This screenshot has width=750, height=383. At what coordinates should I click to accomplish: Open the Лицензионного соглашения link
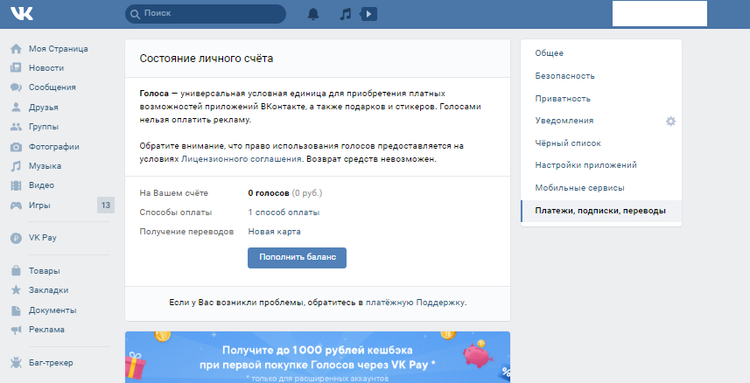[242, 159]
